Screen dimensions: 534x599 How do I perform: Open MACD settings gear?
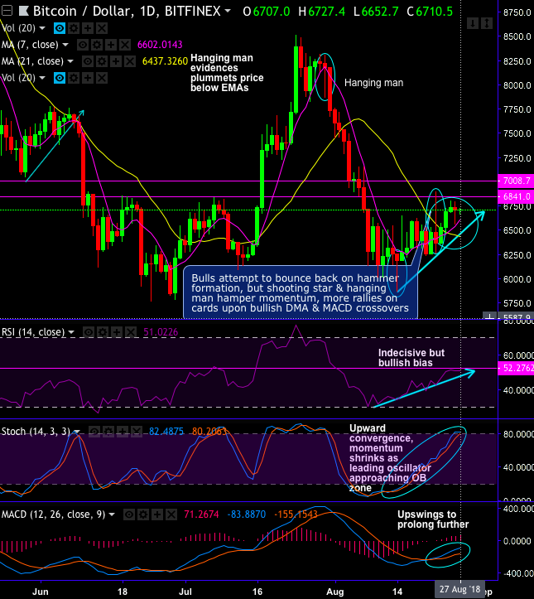143,514
